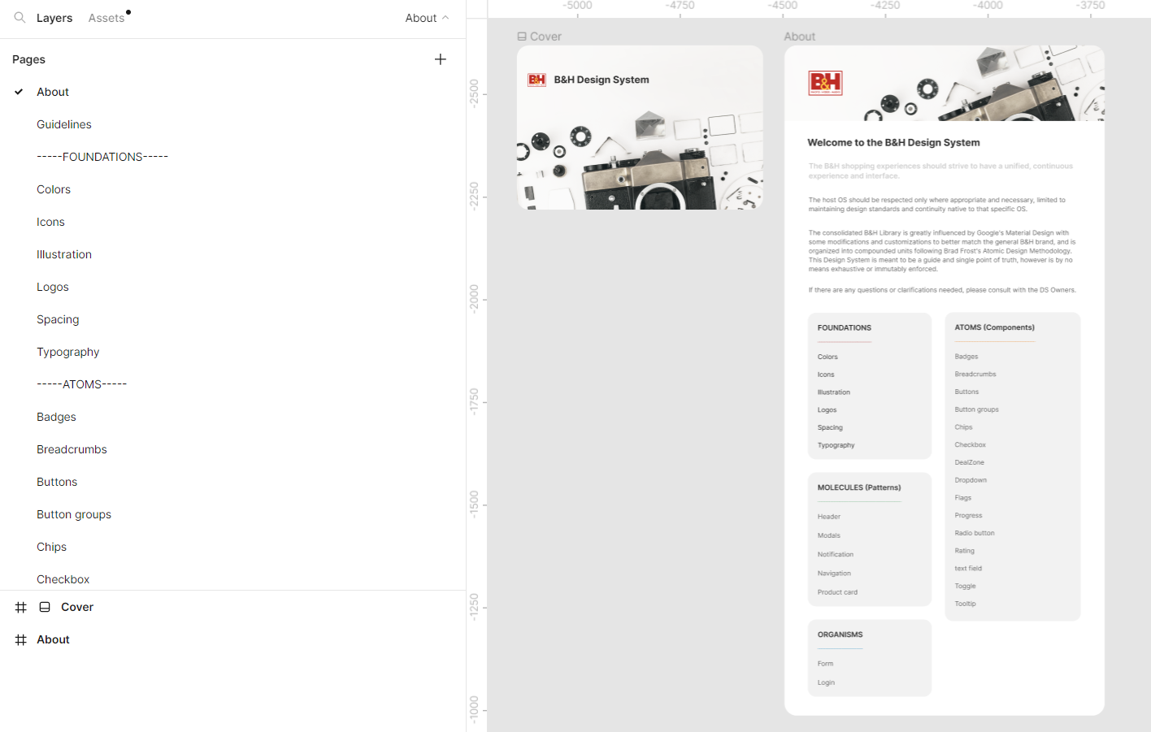Open the Icons page
Image resolution: width=1151 pixels, height=732 pixels.
coord(50,222)
